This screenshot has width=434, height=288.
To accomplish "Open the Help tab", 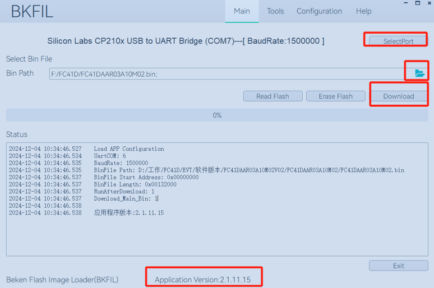I will [x=363, y=11].
